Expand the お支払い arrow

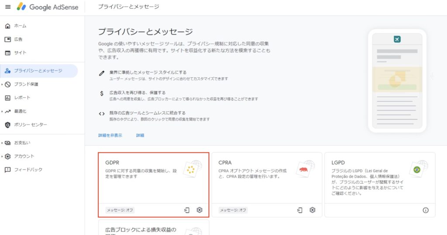2,143
